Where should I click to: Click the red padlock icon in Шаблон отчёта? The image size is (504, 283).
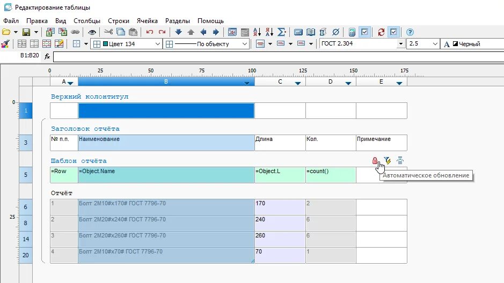pos(375,160)
